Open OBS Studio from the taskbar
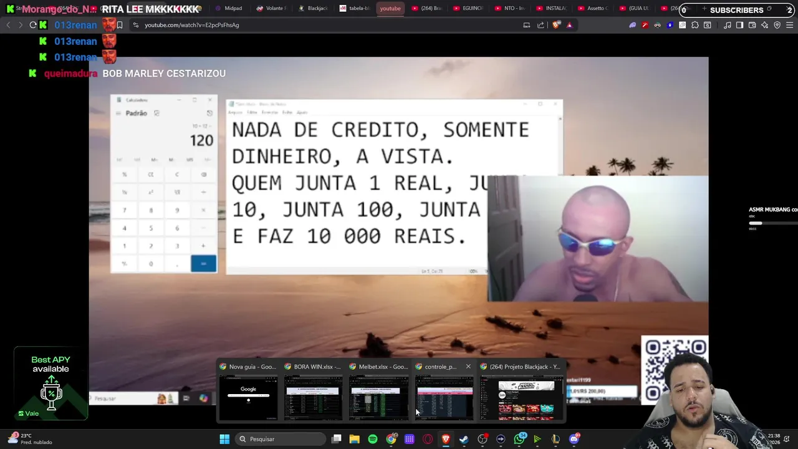 (x=483, y=439)
